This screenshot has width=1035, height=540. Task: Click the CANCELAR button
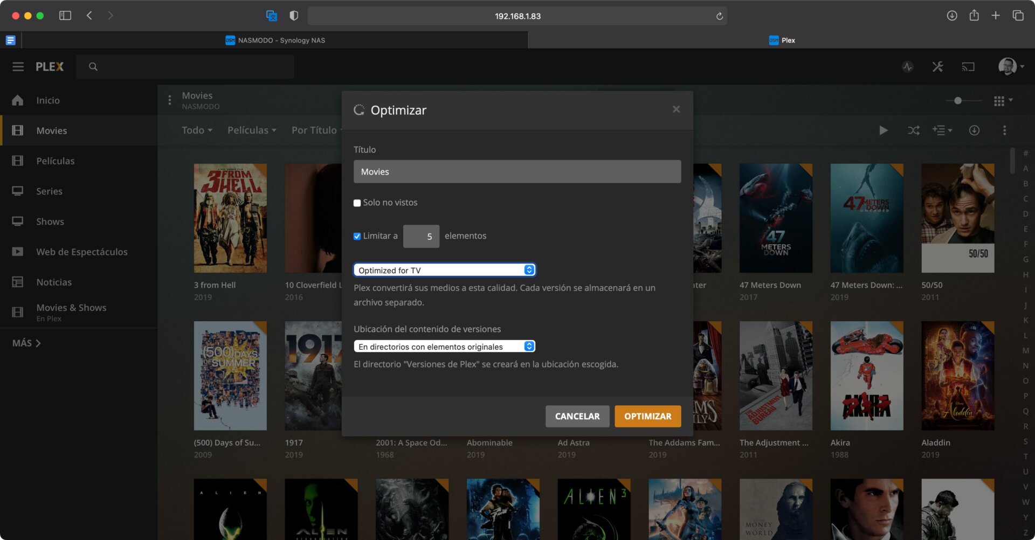577,416
